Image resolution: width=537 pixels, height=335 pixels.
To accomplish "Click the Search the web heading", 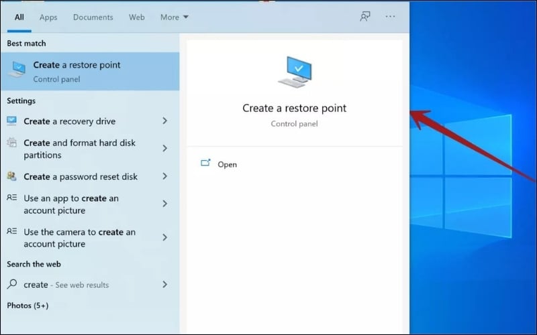I will 34,264.
